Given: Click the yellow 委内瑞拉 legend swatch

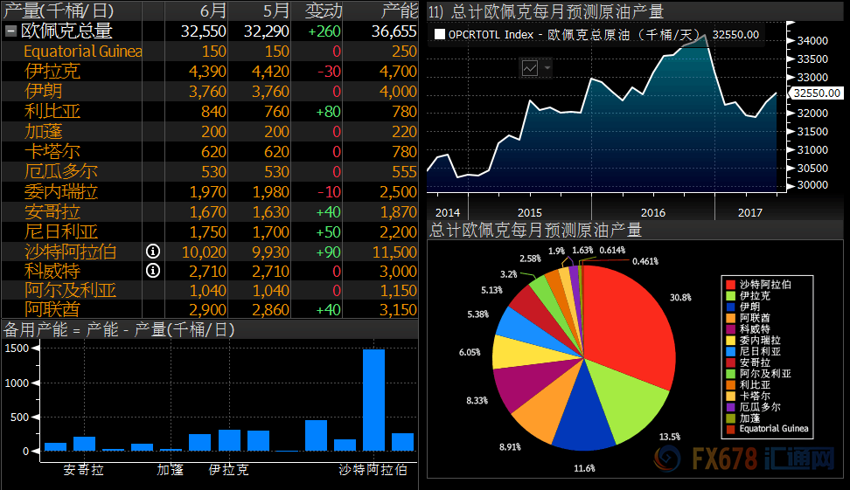Looking at the screenshot, I should click(x=731, y=341).
